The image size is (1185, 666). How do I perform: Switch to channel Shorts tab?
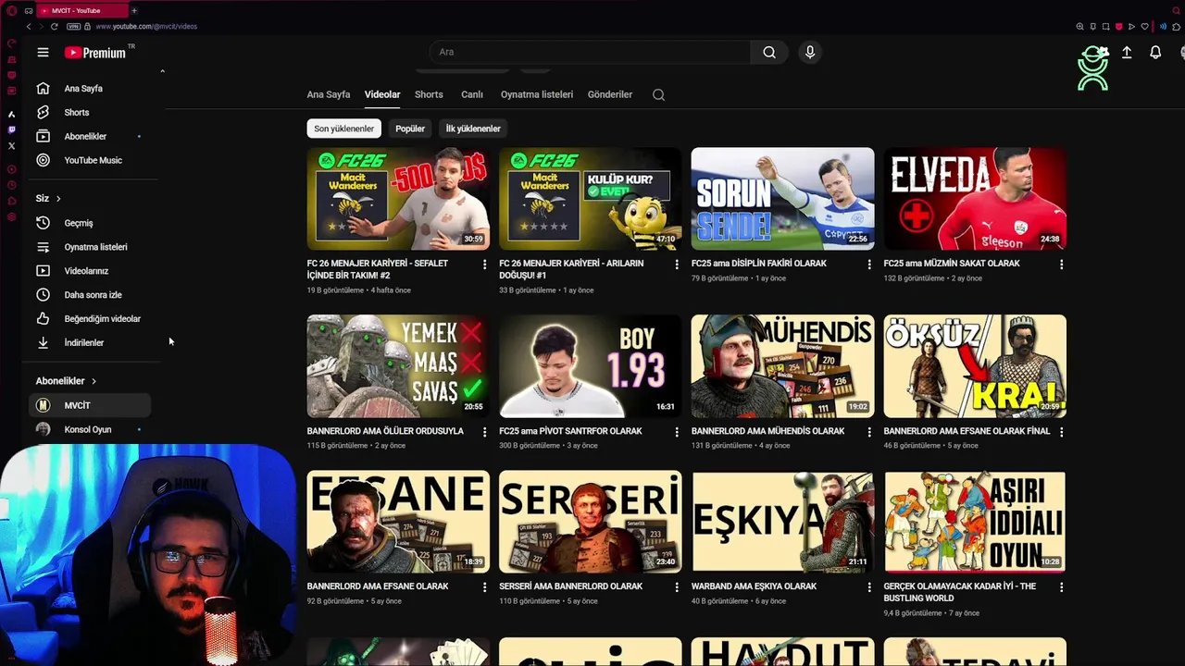click(x=429, y=94)
